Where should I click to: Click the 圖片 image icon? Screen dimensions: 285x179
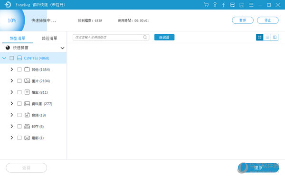pyautogui.click(x=27, y=80)
